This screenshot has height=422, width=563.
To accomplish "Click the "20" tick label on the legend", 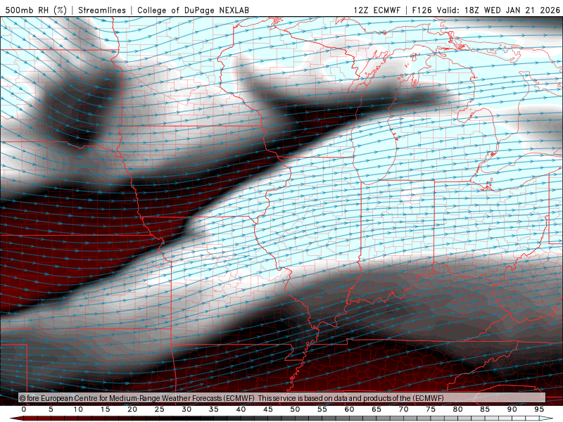I will (x=132, y=409).
